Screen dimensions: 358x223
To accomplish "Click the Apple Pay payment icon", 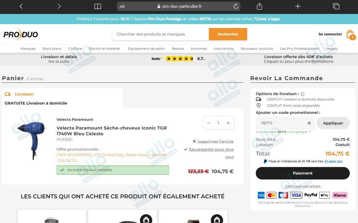I will pyautogui.click(x=324, y=195).
